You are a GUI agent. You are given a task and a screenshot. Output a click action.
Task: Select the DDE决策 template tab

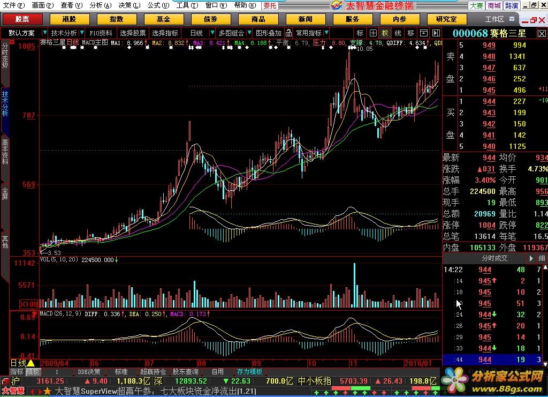(x=89, y=371)
